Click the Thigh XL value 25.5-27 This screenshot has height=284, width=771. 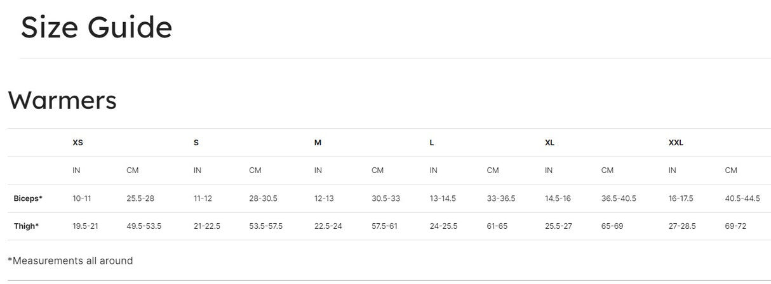(x=558, y=226)
